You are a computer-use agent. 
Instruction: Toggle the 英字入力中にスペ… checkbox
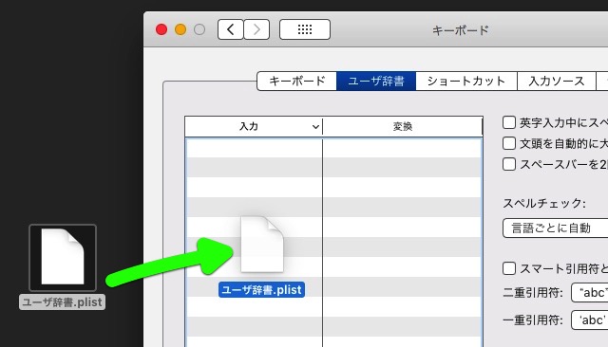(x=509, y=122)
